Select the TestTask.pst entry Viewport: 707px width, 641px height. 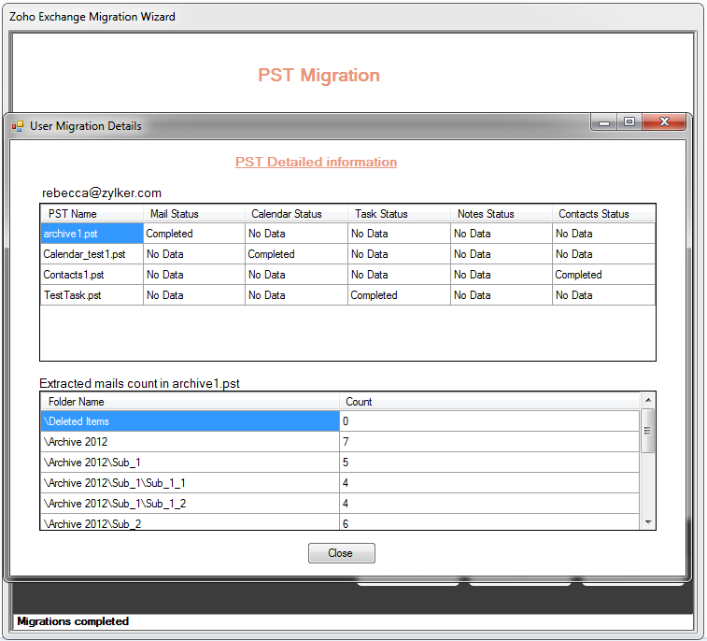92,295
